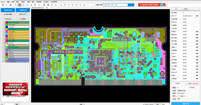This screenshot has width=201, height=105.
Task: Click 查看 in the 板子尺寸 row
Action: coord(197,16)
